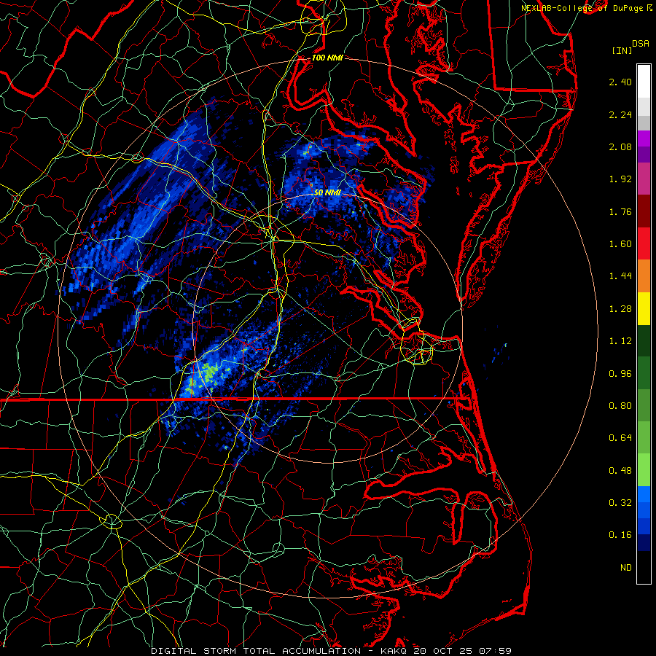Select the 0.48 legend value
The width and height of the screenshot is (656, 656).
pyautogui.click(x=620, y=471)
